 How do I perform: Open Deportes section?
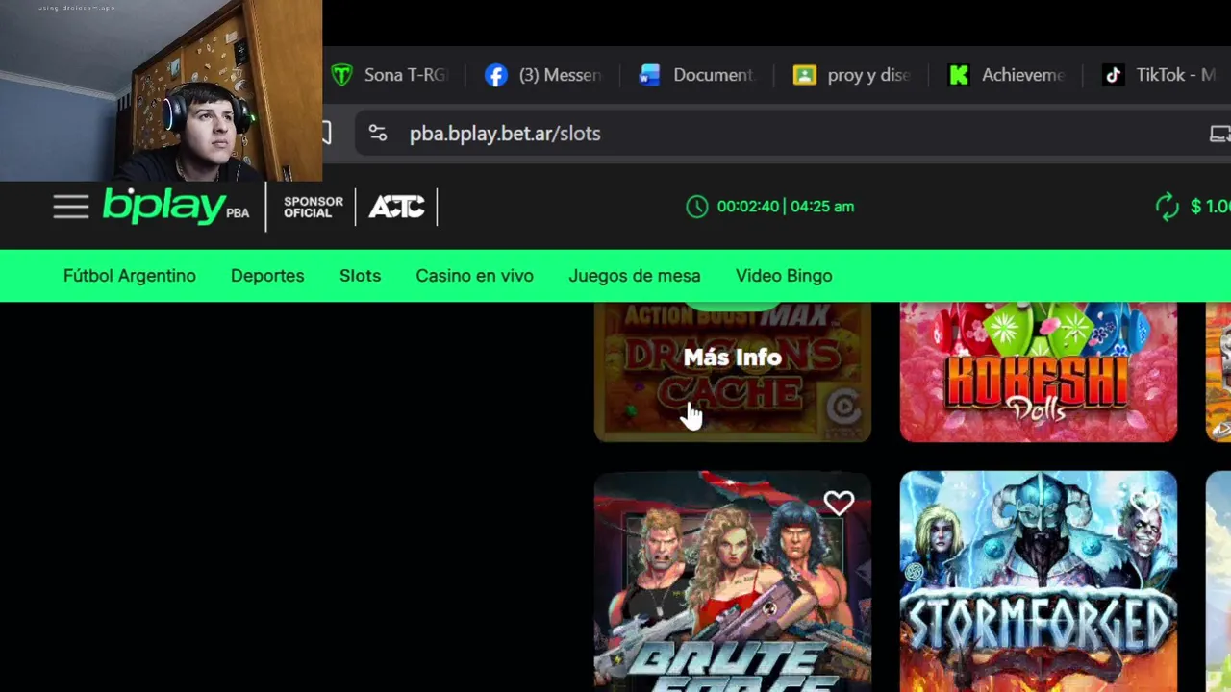point(267,276)
